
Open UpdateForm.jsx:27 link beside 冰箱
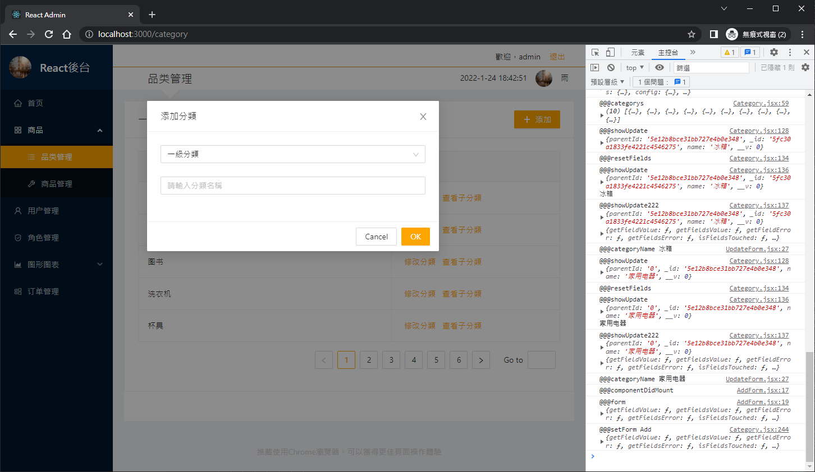(x=757, y=249)
